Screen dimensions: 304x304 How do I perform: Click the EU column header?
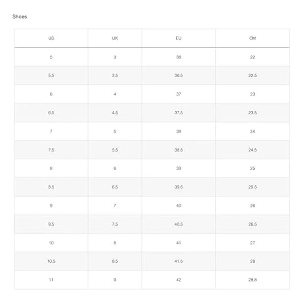pyautogui.click(x=178, y=38)
